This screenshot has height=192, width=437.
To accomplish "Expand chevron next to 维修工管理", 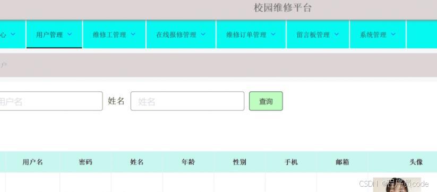I will coord(133,34).
